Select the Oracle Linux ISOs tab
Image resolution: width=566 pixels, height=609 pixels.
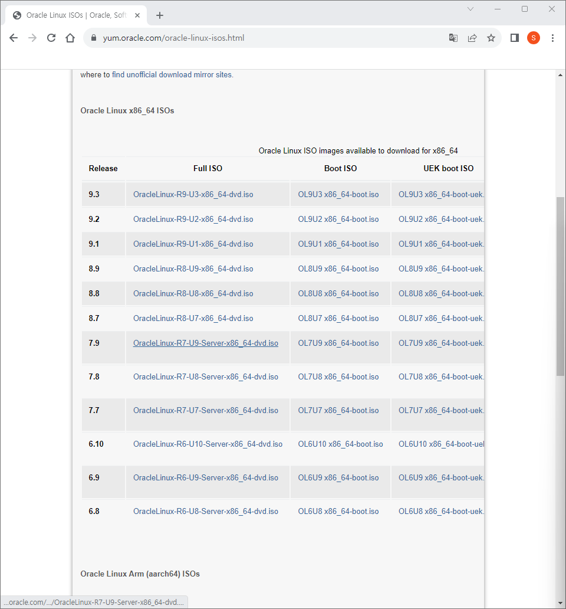coord(77,15)
